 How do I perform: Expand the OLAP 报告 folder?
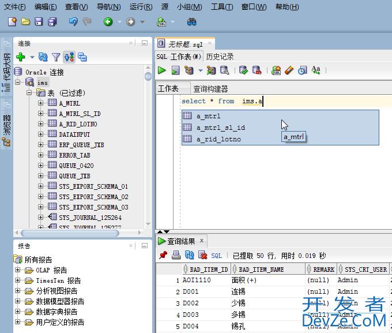pos(17,270)
